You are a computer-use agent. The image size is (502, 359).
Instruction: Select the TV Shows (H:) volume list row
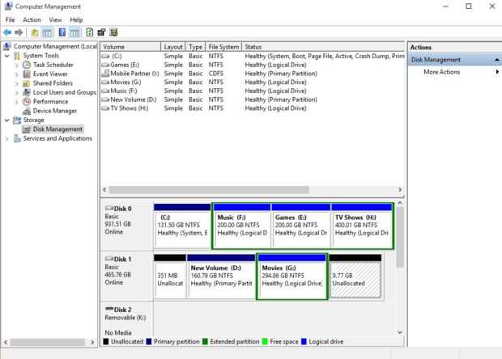[x=253, y=108]
